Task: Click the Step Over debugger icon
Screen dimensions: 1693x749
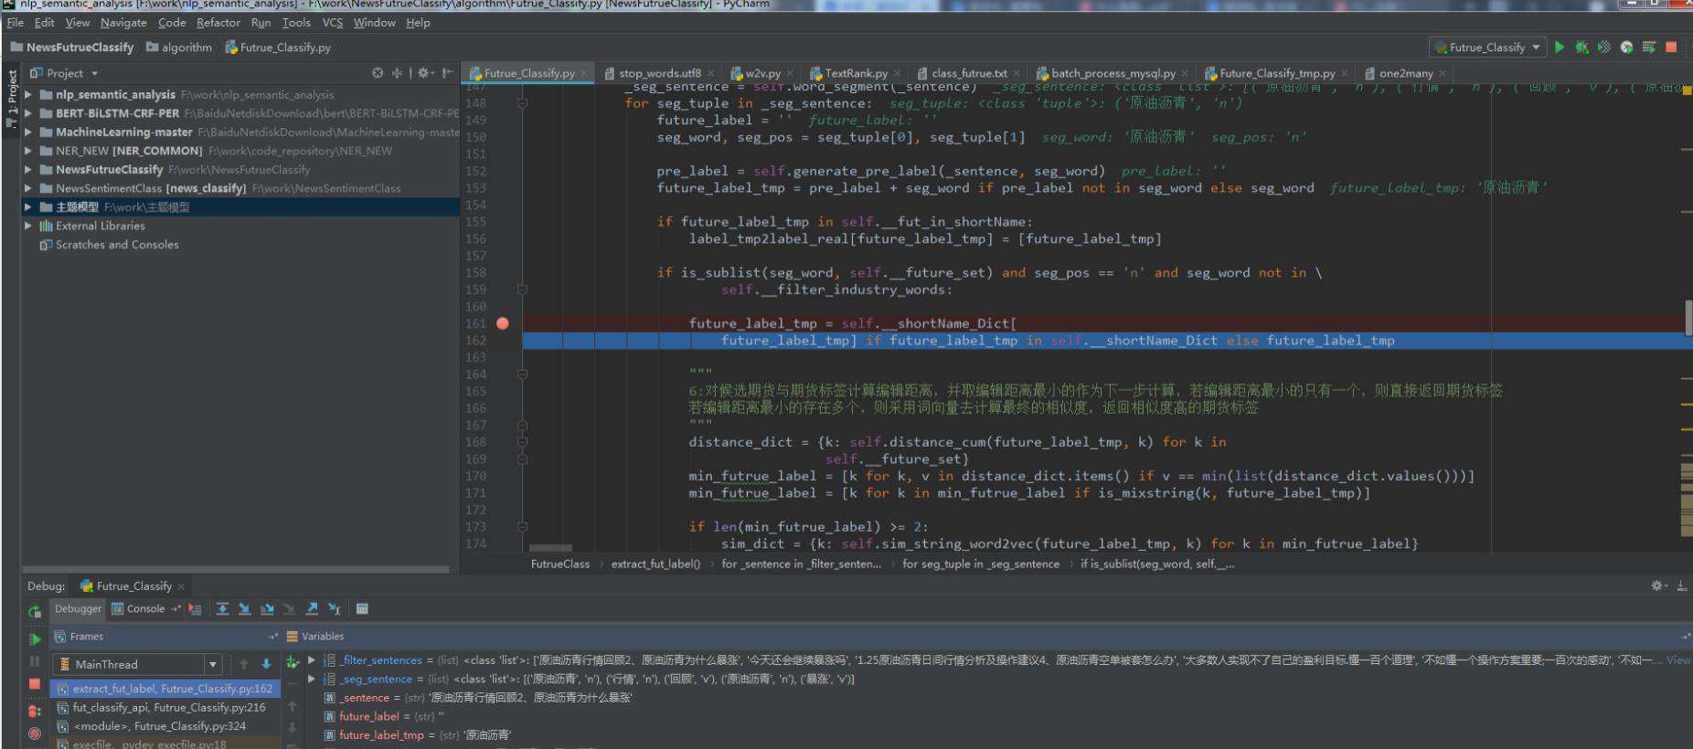Action: pos(222,609)
